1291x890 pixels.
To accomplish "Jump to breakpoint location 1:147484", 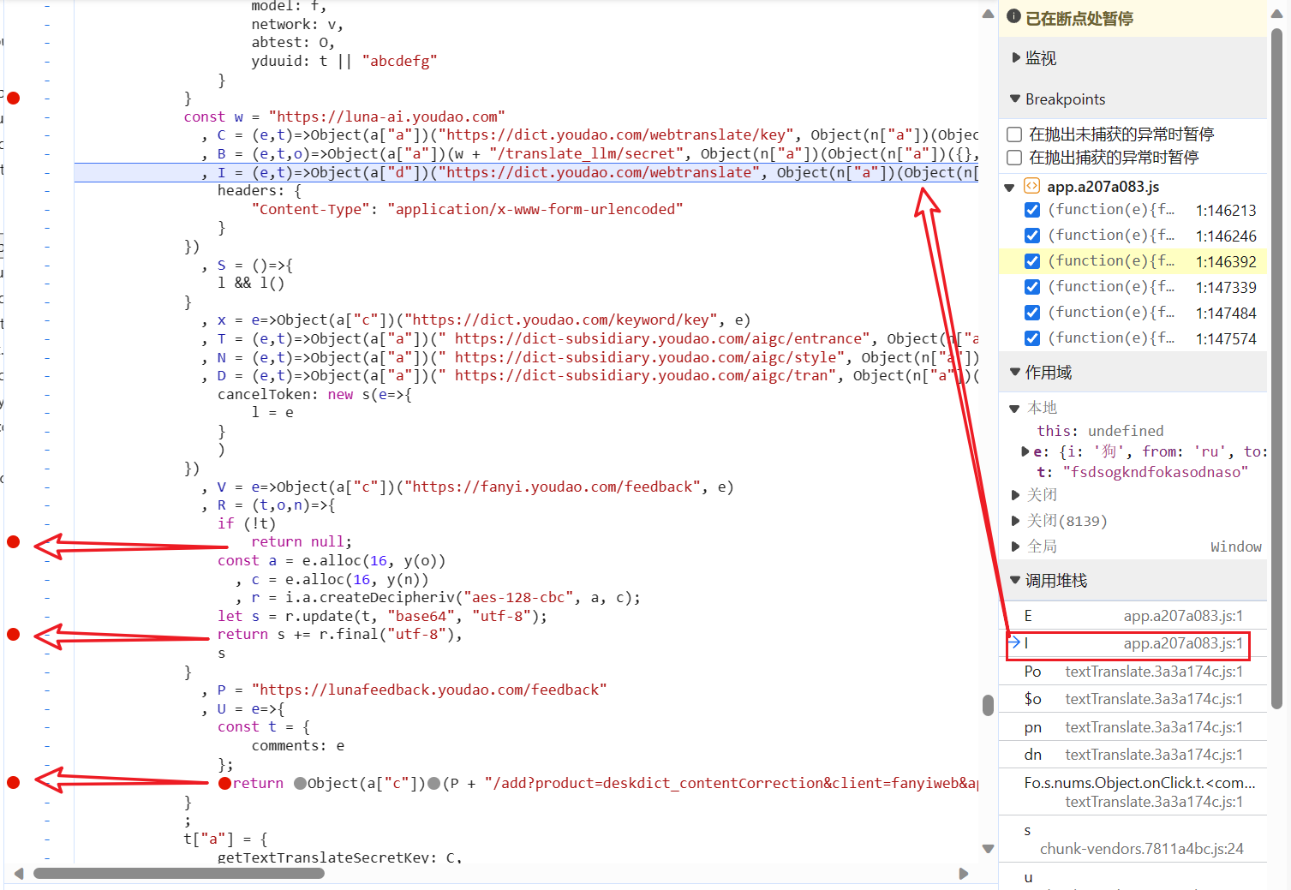I will pyautogui.click(x=1226, y=314).
